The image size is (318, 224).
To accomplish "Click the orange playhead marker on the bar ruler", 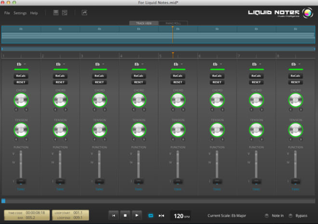I will (x=173, y=54).
